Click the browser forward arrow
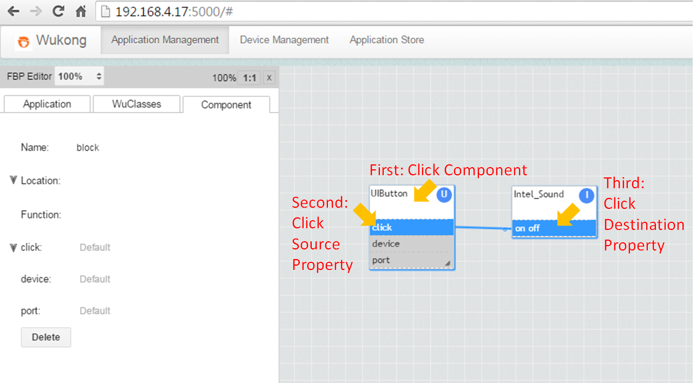Screen dimensions: 696x383 (36, 11)
